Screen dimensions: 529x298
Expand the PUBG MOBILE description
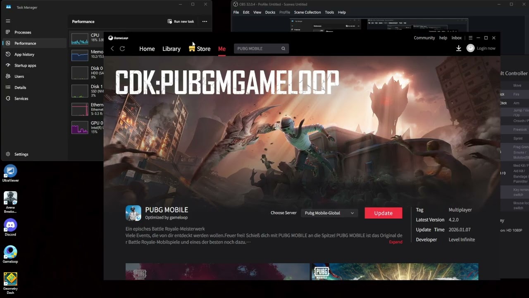coord(396,242)
